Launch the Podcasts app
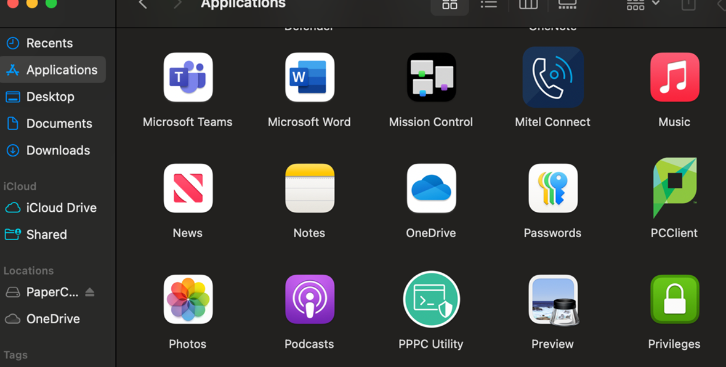Screen dimensions: 726x367 tap(309, 300)
